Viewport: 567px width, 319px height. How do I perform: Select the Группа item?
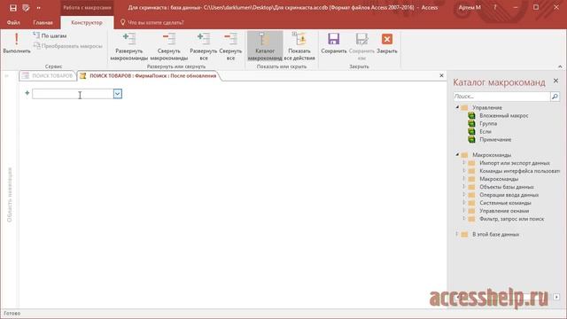click(488, 123)
